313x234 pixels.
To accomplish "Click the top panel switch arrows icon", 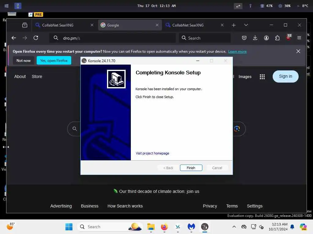I will [x=238, y=6].
